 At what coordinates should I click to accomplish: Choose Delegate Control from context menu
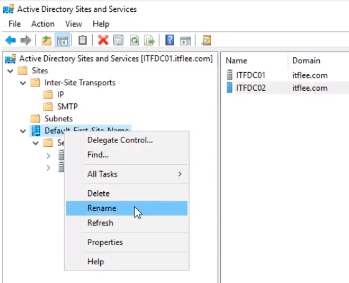[127, 140]
